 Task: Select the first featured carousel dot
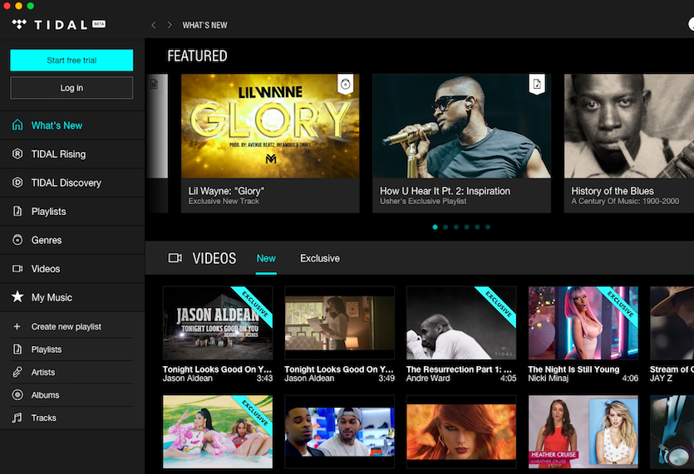(x=435, y=227)
